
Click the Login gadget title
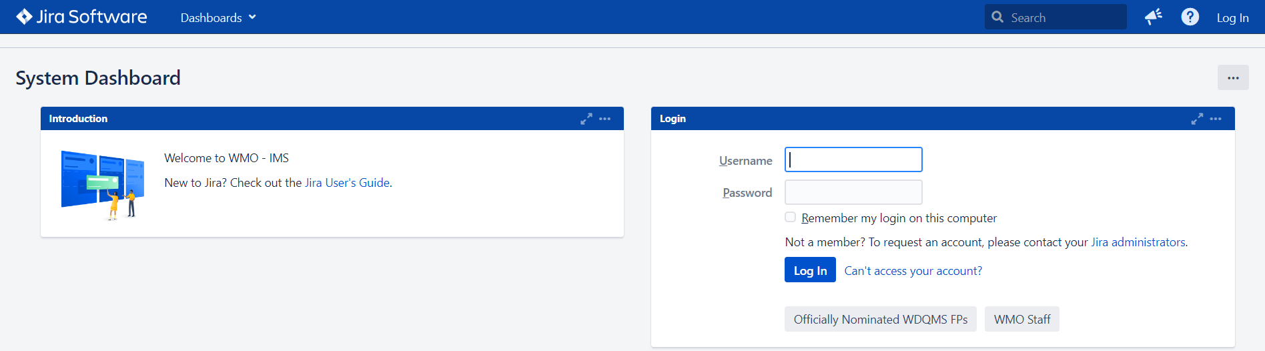[x=673, y=119]
